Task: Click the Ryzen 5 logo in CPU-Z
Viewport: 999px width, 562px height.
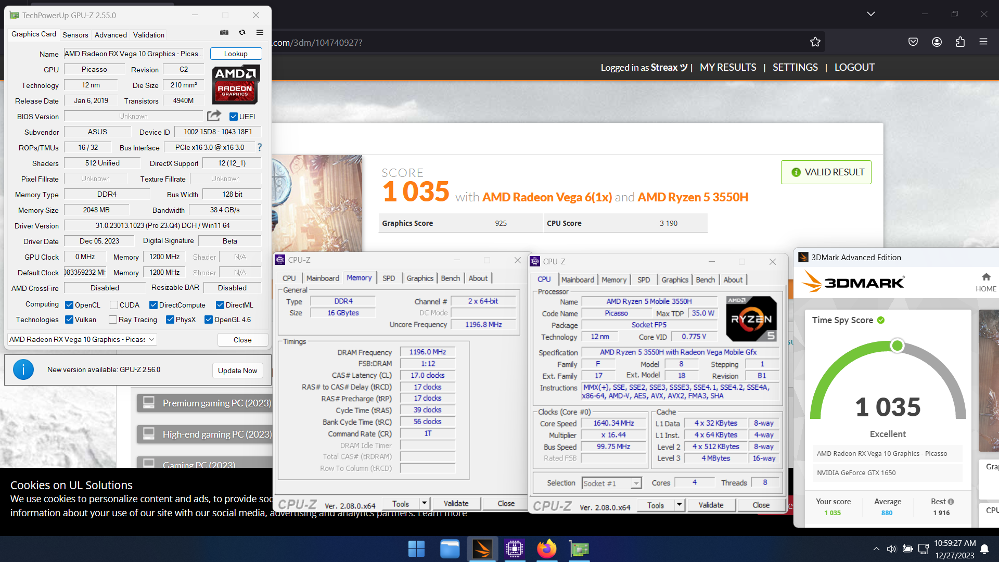Action: [751, 318]
